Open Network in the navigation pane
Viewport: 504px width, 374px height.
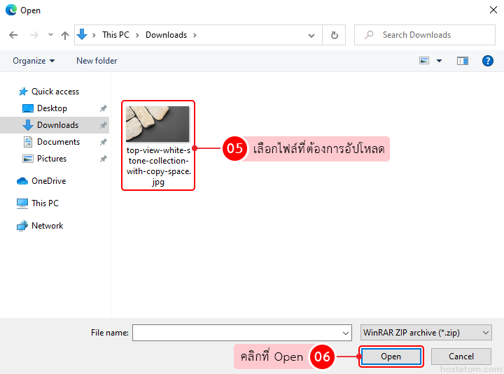tap(47, 226)
